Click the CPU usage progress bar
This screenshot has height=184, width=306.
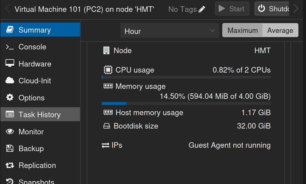[186, 77]
